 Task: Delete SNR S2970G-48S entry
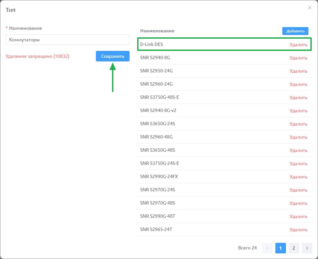click(298, 203)
